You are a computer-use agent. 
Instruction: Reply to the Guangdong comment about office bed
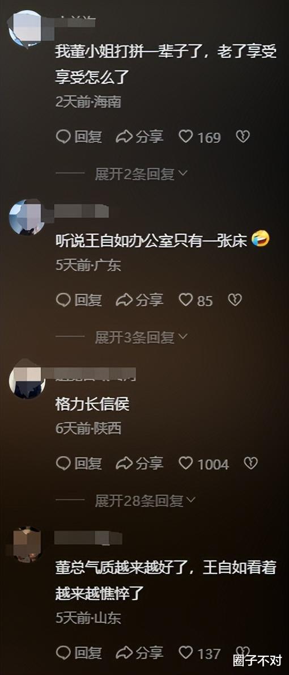click(x=79, y=300)
